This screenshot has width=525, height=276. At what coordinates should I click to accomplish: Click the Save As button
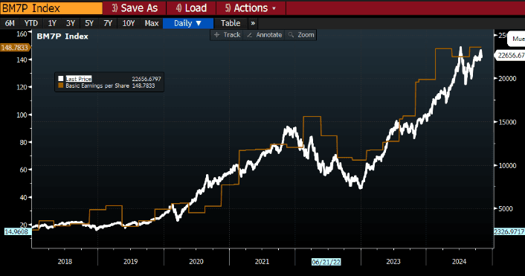[x=135, y=7]
